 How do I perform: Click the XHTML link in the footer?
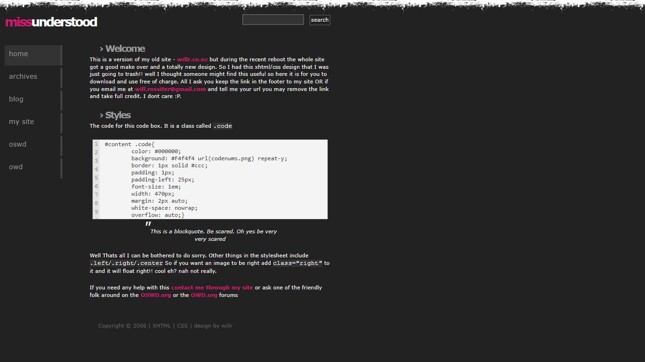(x=161, y=326)
